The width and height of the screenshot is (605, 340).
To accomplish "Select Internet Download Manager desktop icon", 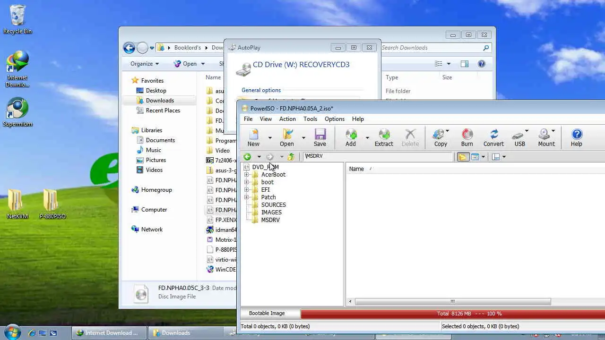I will (x=17, y=69).
